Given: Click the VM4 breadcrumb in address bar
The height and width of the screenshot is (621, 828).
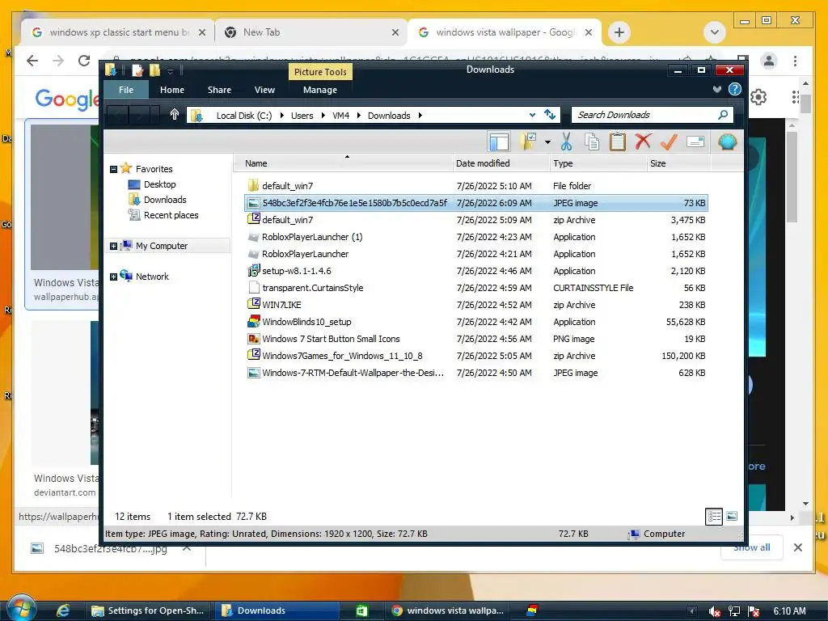Looking at the screenshot, I should 340,116.
